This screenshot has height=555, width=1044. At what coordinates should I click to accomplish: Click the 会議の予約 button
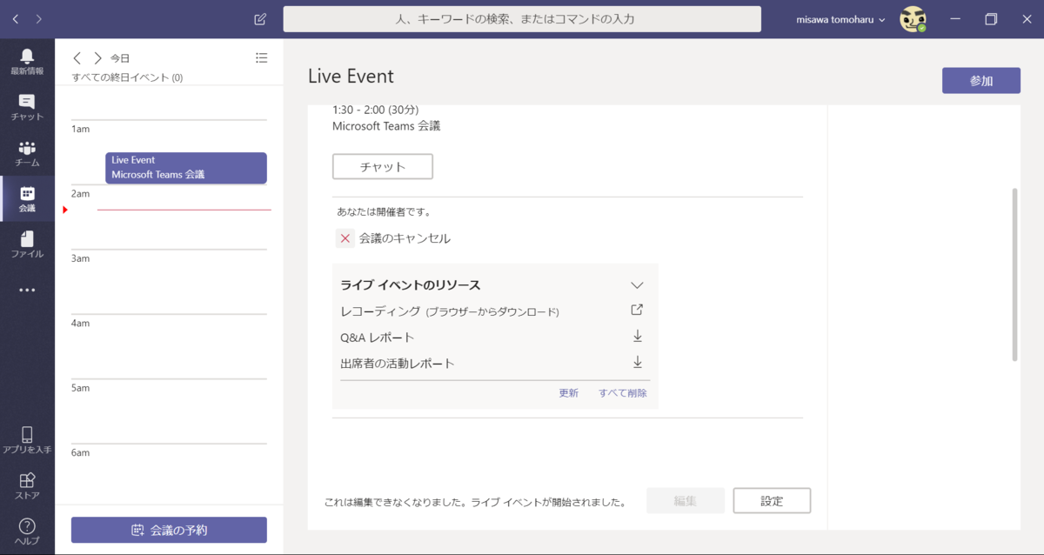pyautogui.click(x=169, y=530)
